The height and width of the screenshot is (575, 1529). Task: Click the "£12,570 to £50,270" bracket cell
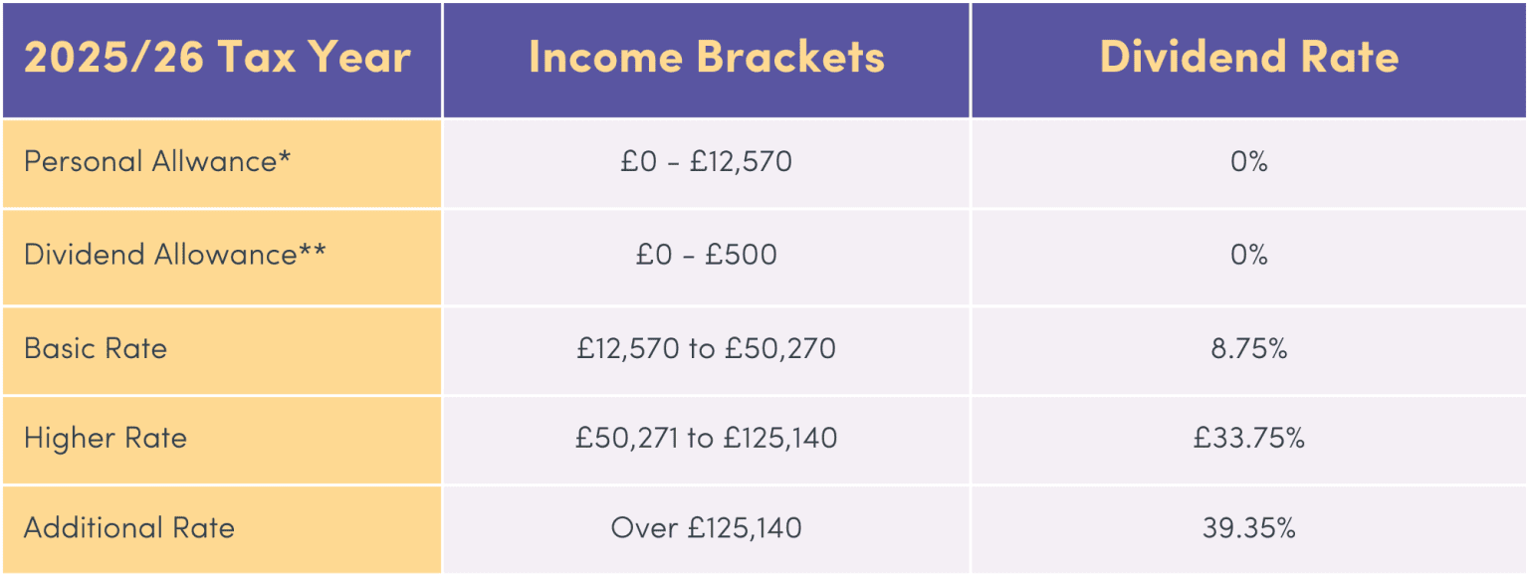[x=706, y=348]
